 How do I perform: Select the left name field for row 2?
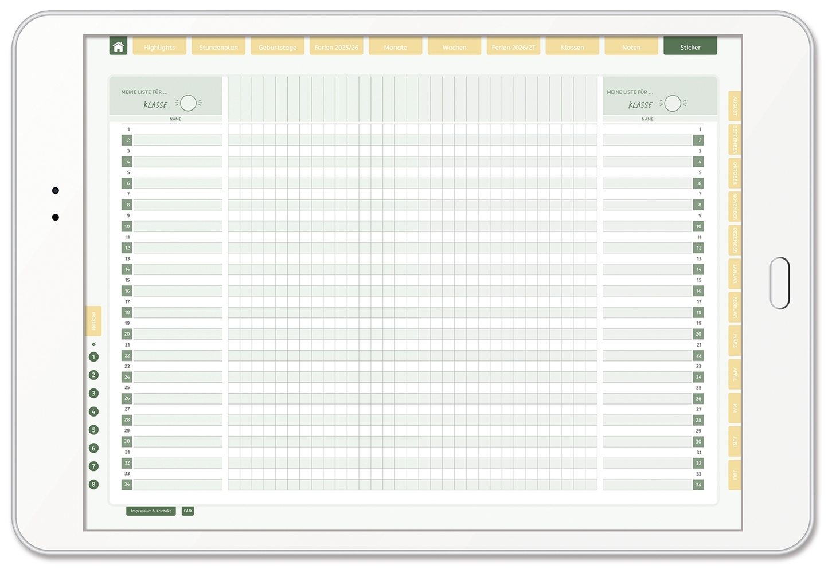178,140
